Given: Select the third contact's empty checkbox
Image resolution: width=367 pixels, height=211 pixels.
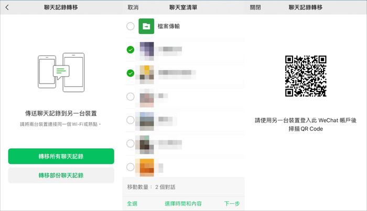Looking at the screenshot, I should pos(131,96).
